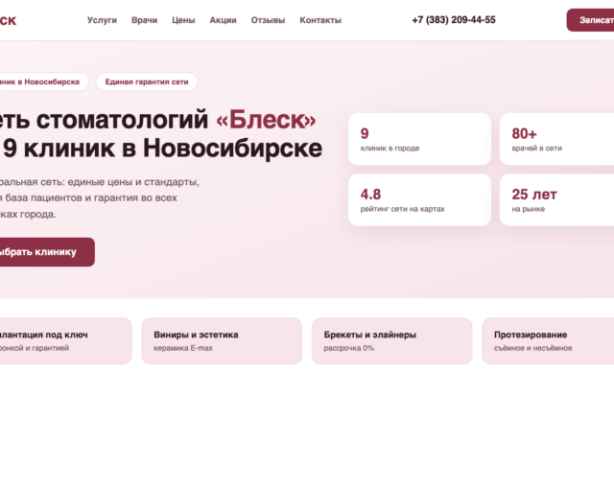
Task: Click the 'Выбрать клинику' button
Action: coord(47,252)
